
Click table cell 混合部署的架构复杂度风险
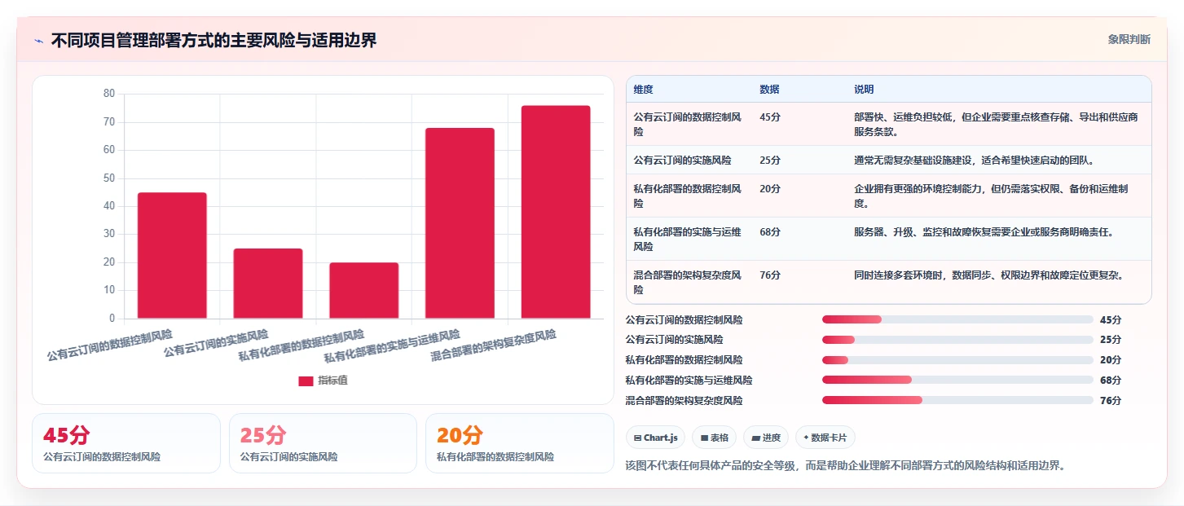688,282
